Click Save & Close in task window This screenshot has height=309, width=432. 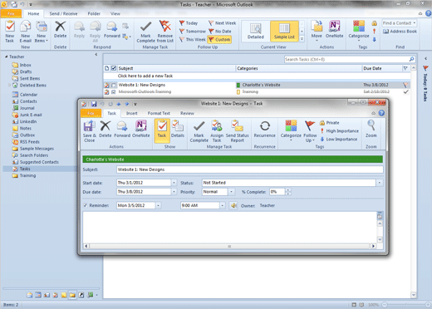89,131
